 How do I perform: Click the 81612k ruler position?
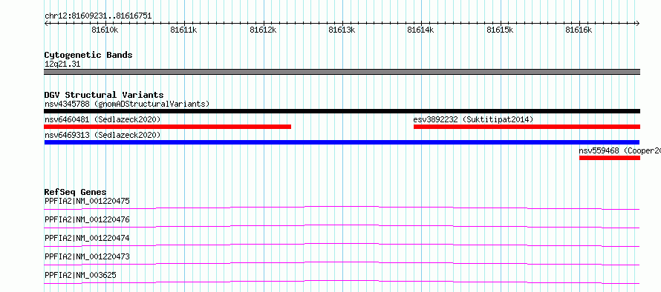[x=263, y=30]
